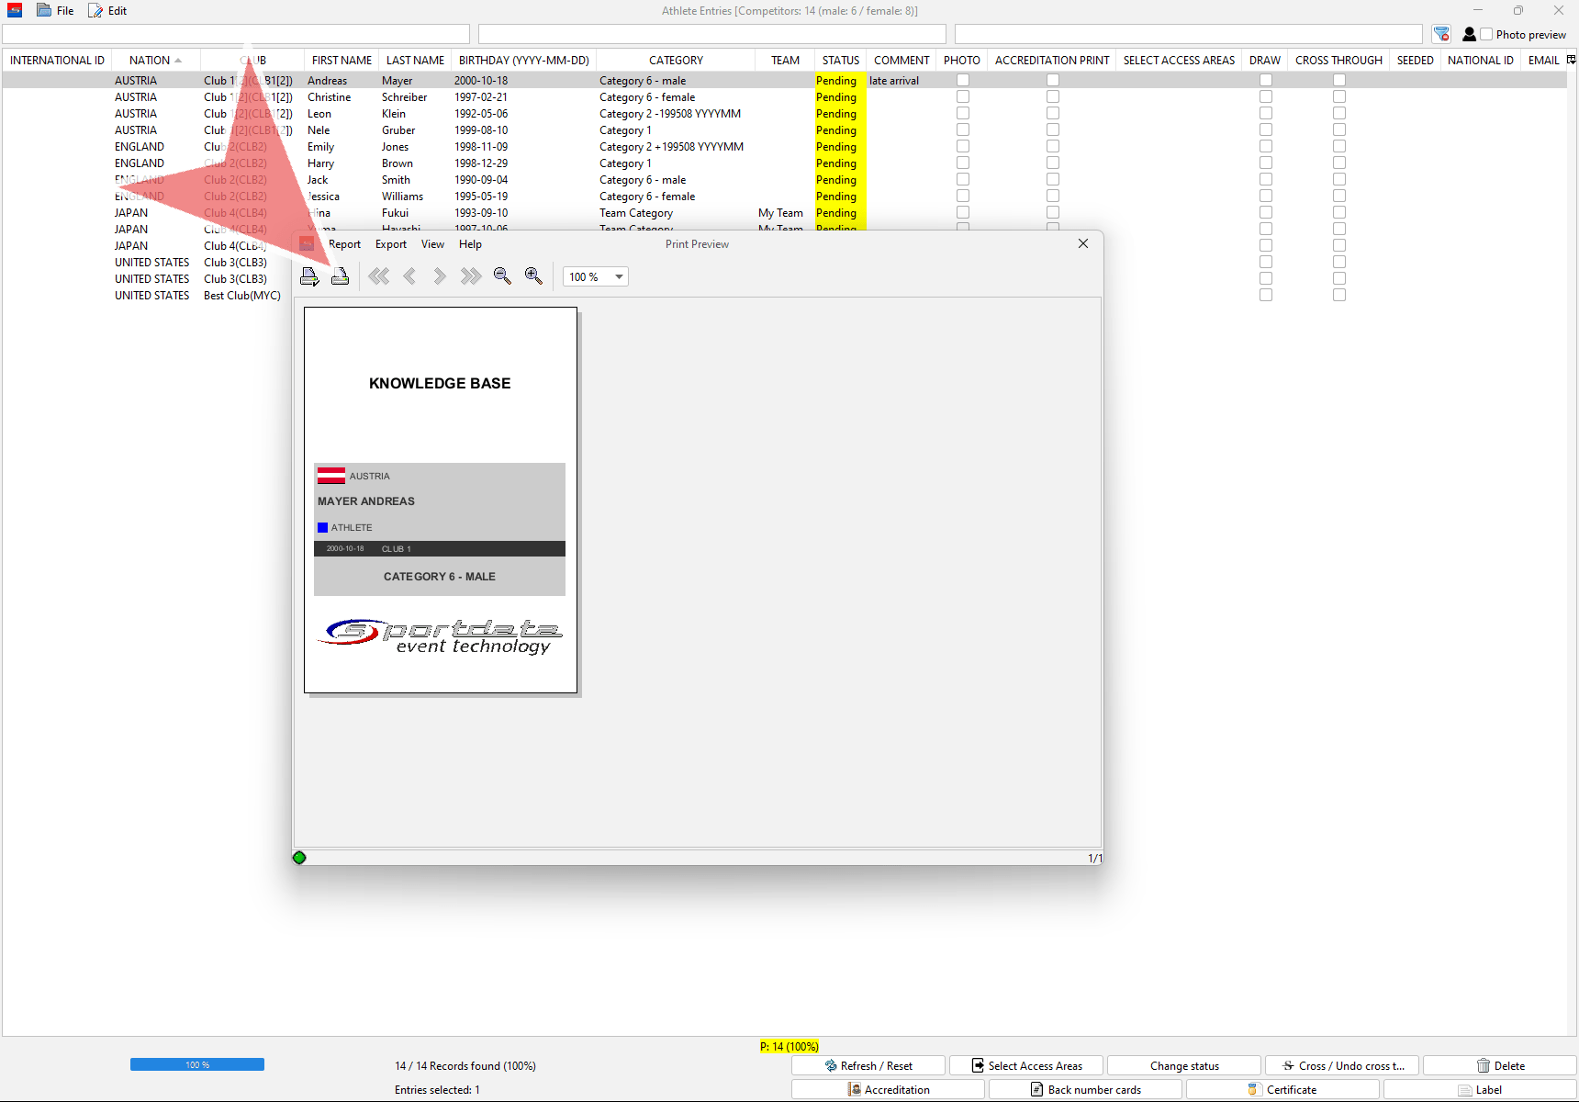Click the print with dialog icon
The width and height of the screenshot is (1579, 1102).
pyautogui.click(x=309, y=276)
